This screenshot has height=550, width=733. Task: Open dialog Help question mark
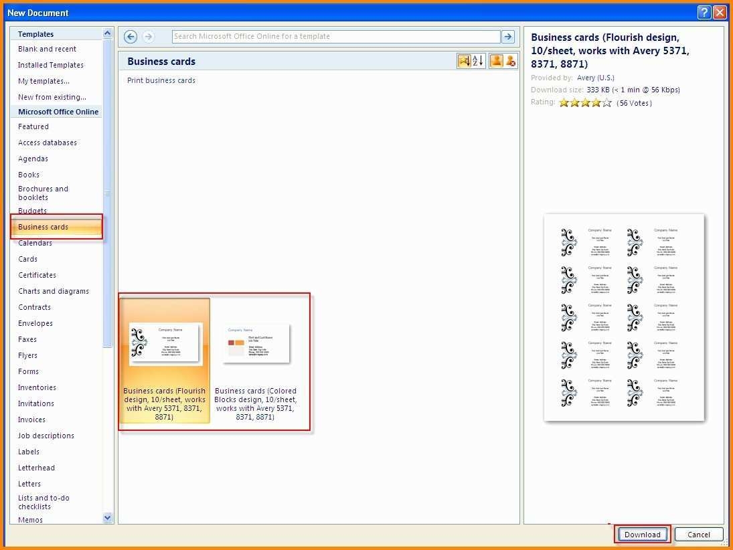(x=704, y=12)
